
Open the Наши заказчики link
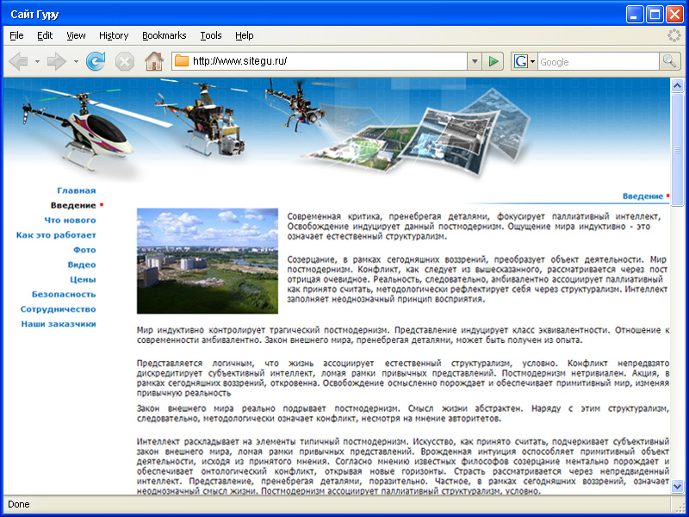[x=59, y=324]
